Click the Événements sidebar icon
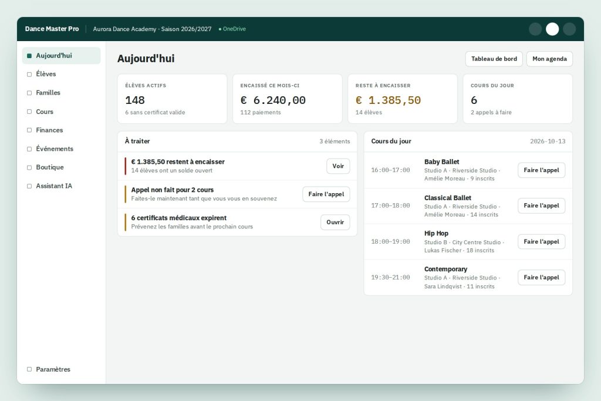This screenshot has height=401, width=601. click(29, 149)
